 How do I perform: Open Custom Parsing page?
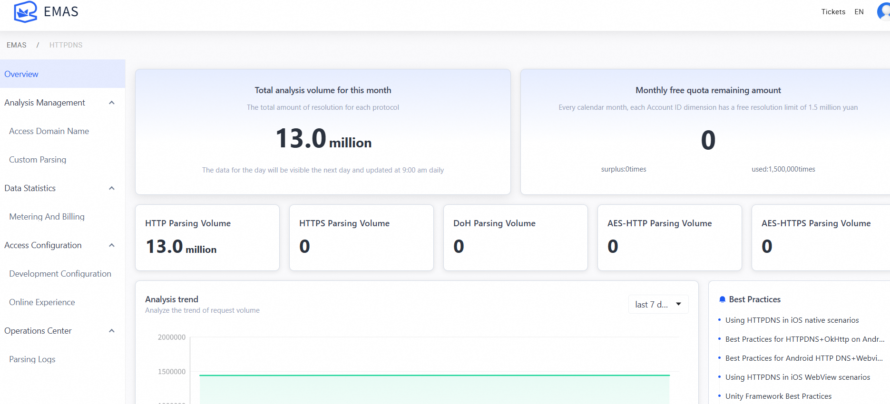[x=38, y=160]
